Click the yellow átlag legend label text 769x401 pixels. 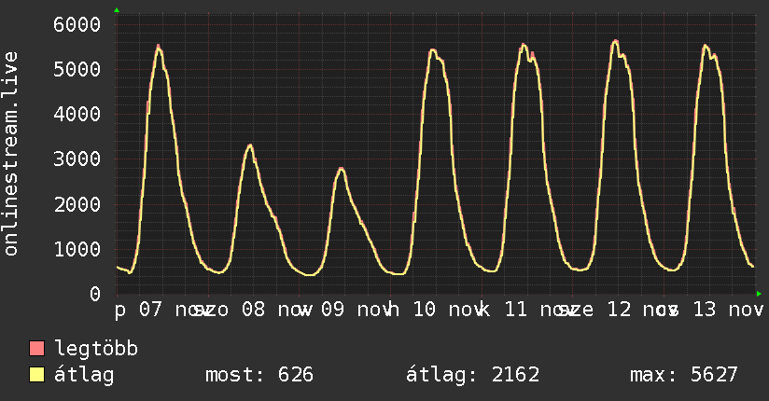tap(84, 376)
